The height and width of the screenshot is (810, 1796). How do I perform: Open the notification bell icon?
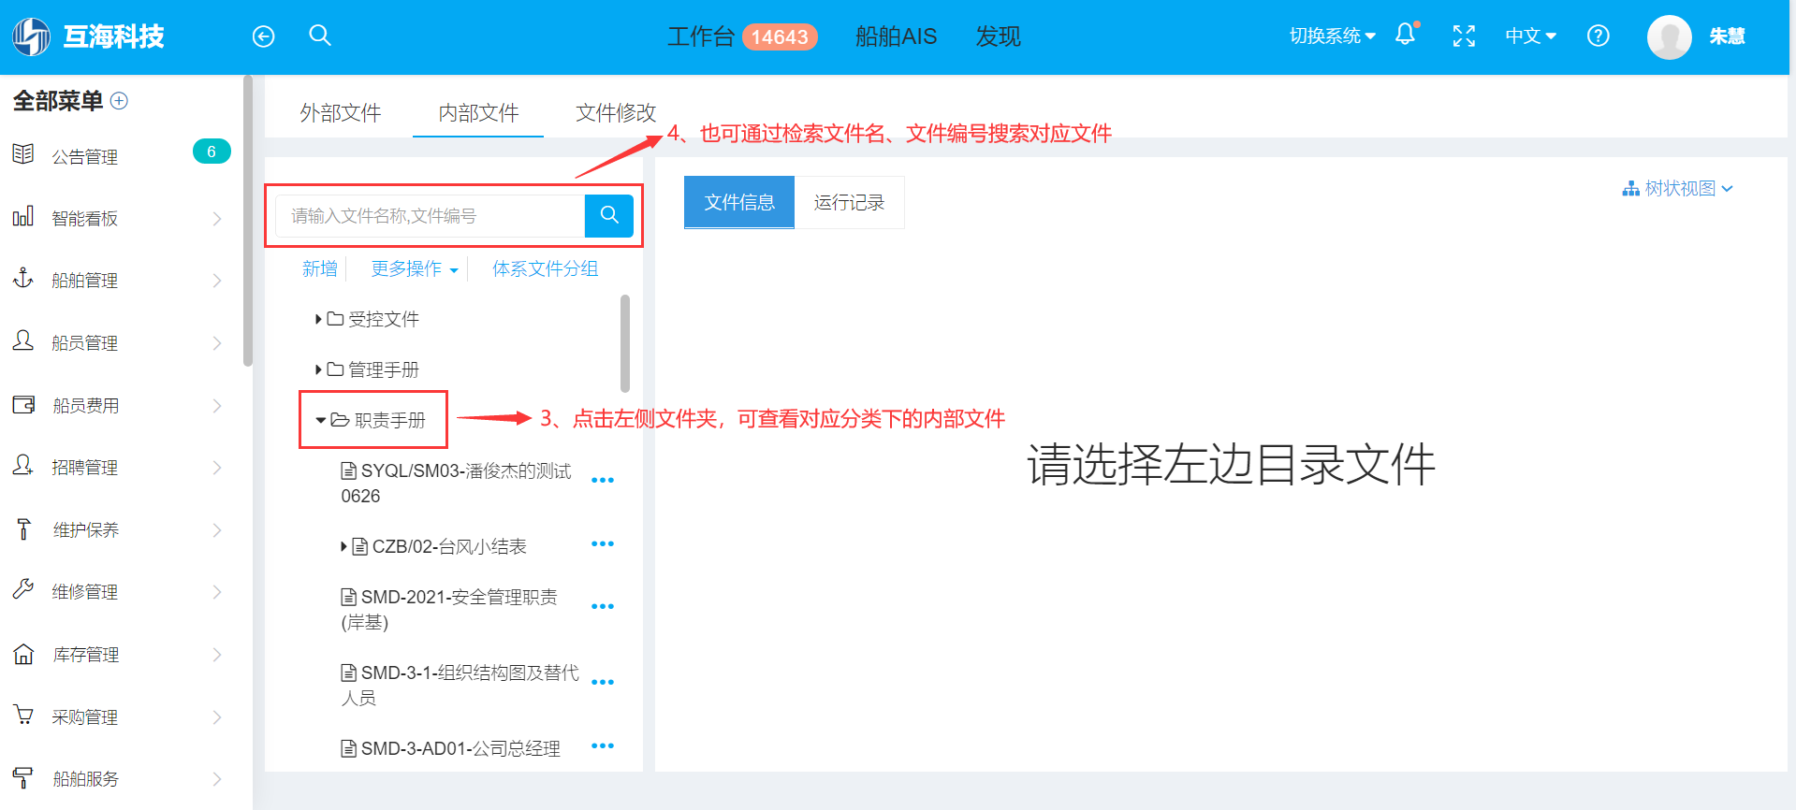1406,35
